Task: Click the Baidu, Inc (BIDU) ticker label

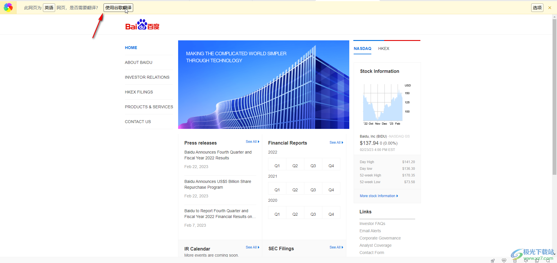Action: (373, 136)
